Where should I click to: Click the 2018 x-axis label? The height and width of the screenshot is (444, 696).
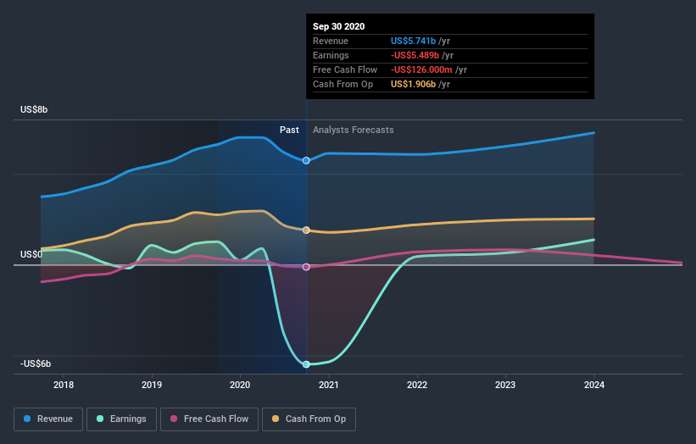(64, 385)
